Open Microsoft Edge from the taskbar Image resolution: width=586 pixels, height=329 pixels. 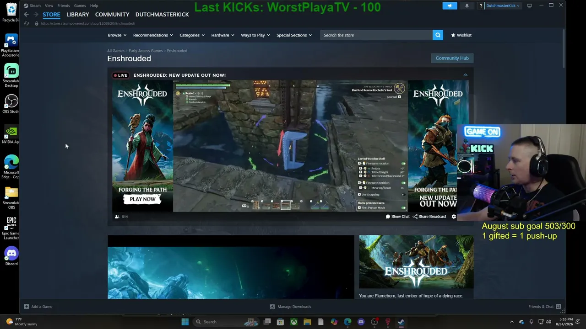347,322
